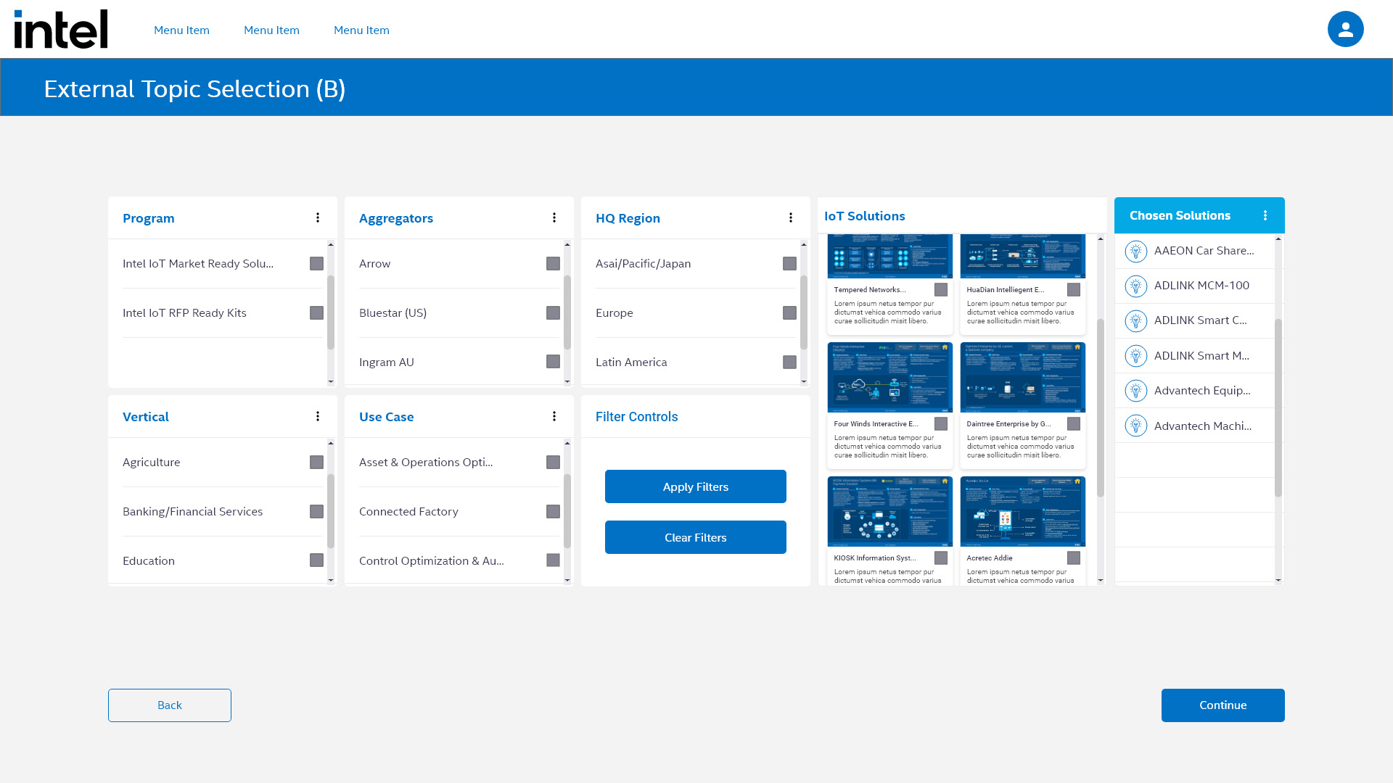Click home icon on Four Winds Interactive thumbnail
This screenshot has height=783, width=1393.
[x=945, y=347]
